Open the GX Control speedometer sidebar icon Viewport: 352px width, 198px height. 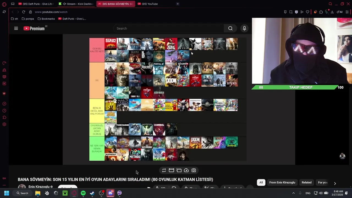(x=4, y=63)
